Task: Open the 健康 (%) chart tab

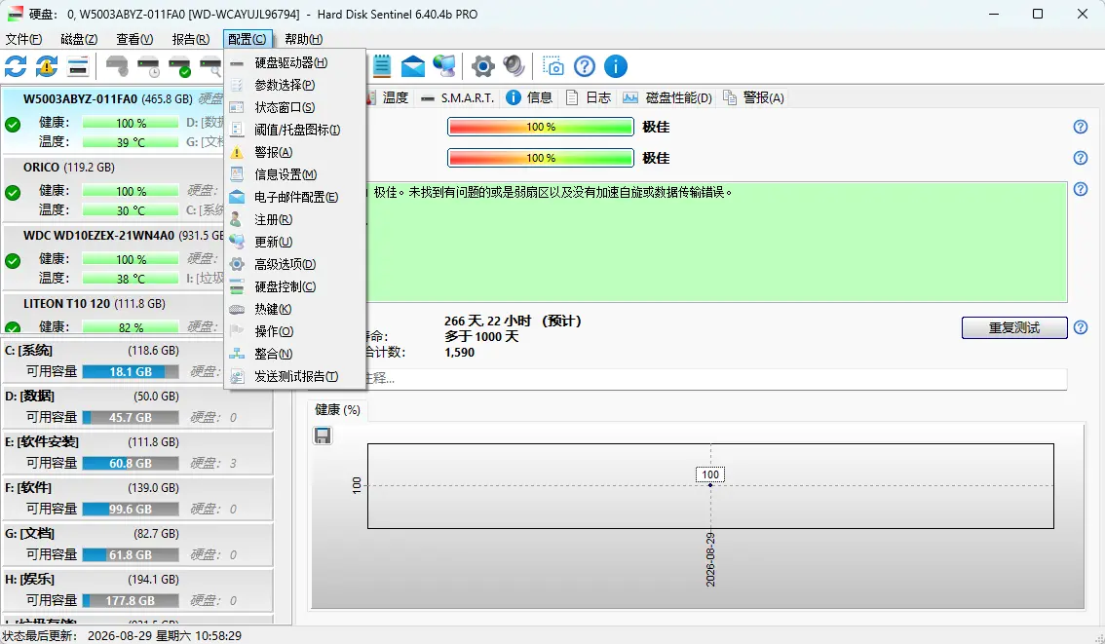Action: [337, 410]
